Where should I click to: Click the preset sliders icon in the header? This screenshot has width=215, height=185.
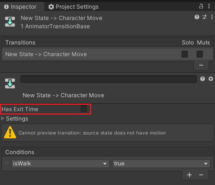click(204, 17)
